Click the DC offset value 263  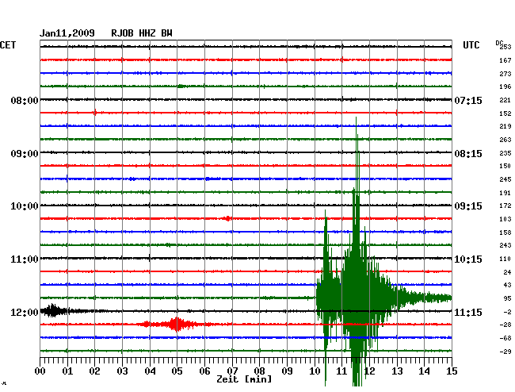click(505, 140)
